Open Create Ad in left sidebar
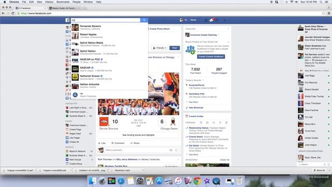 pyautogui.click(x=74, y=142)
